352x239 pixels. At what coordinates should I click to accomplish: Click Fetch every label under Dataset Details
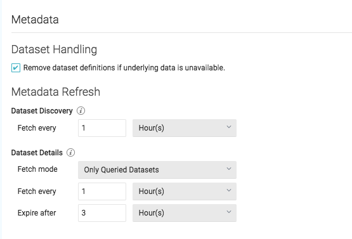point(37,191)
